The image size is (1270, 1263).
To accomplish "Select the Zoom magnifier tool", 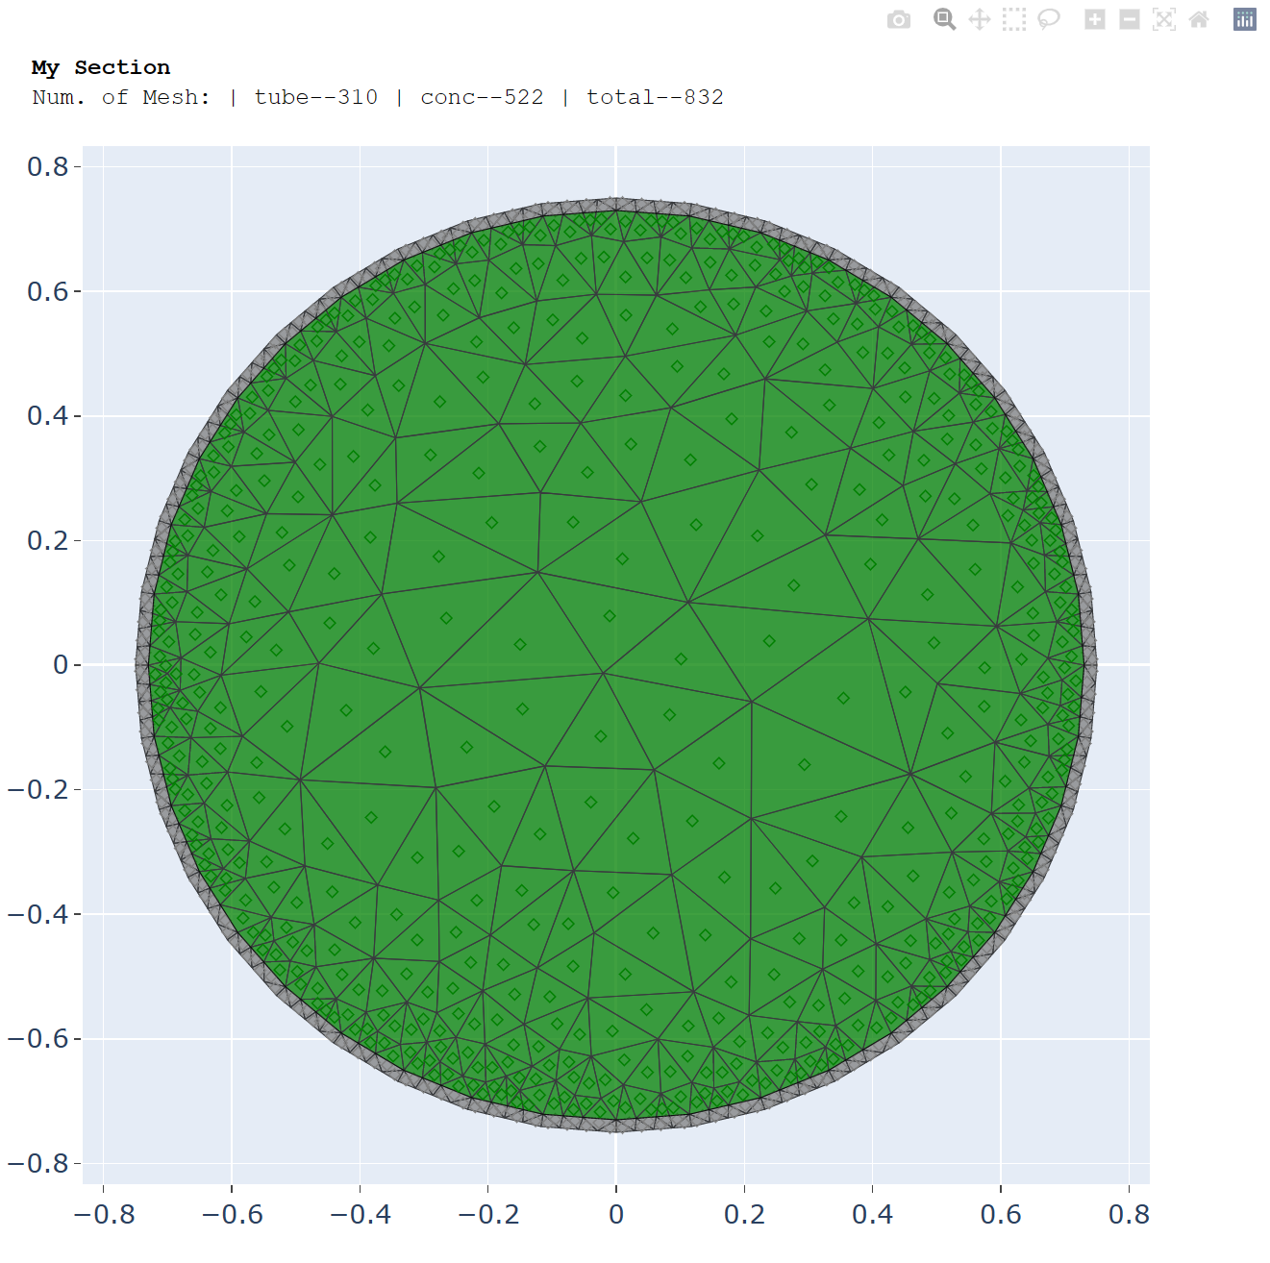I will pyautogui.click(x=944, y=20).
